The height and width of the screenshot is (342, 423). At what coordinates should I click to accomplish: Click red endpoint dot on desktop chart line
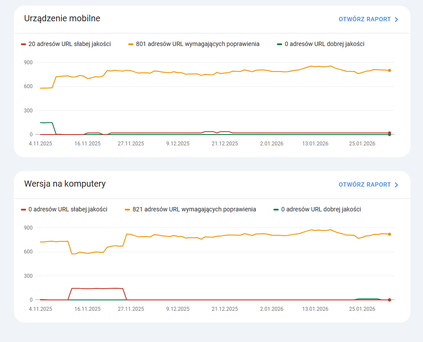390,300
